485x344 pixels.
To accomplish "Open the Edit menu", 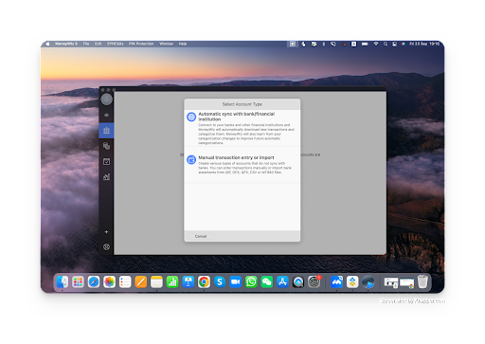I will 99,44.
